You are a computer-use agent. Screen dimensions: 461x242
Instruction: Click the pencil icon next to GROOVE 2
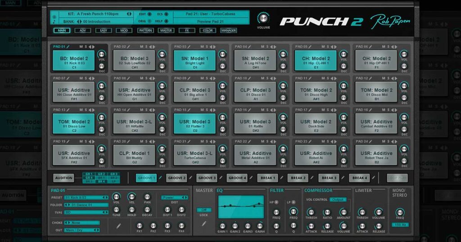[x=191, y=178]
